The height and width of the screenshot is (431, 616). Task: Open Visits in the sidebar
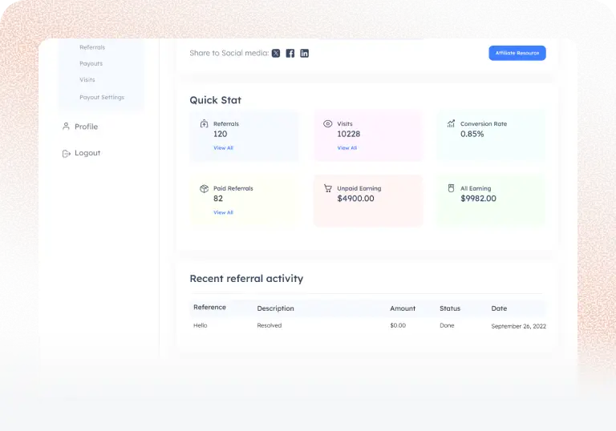point(87,79)
